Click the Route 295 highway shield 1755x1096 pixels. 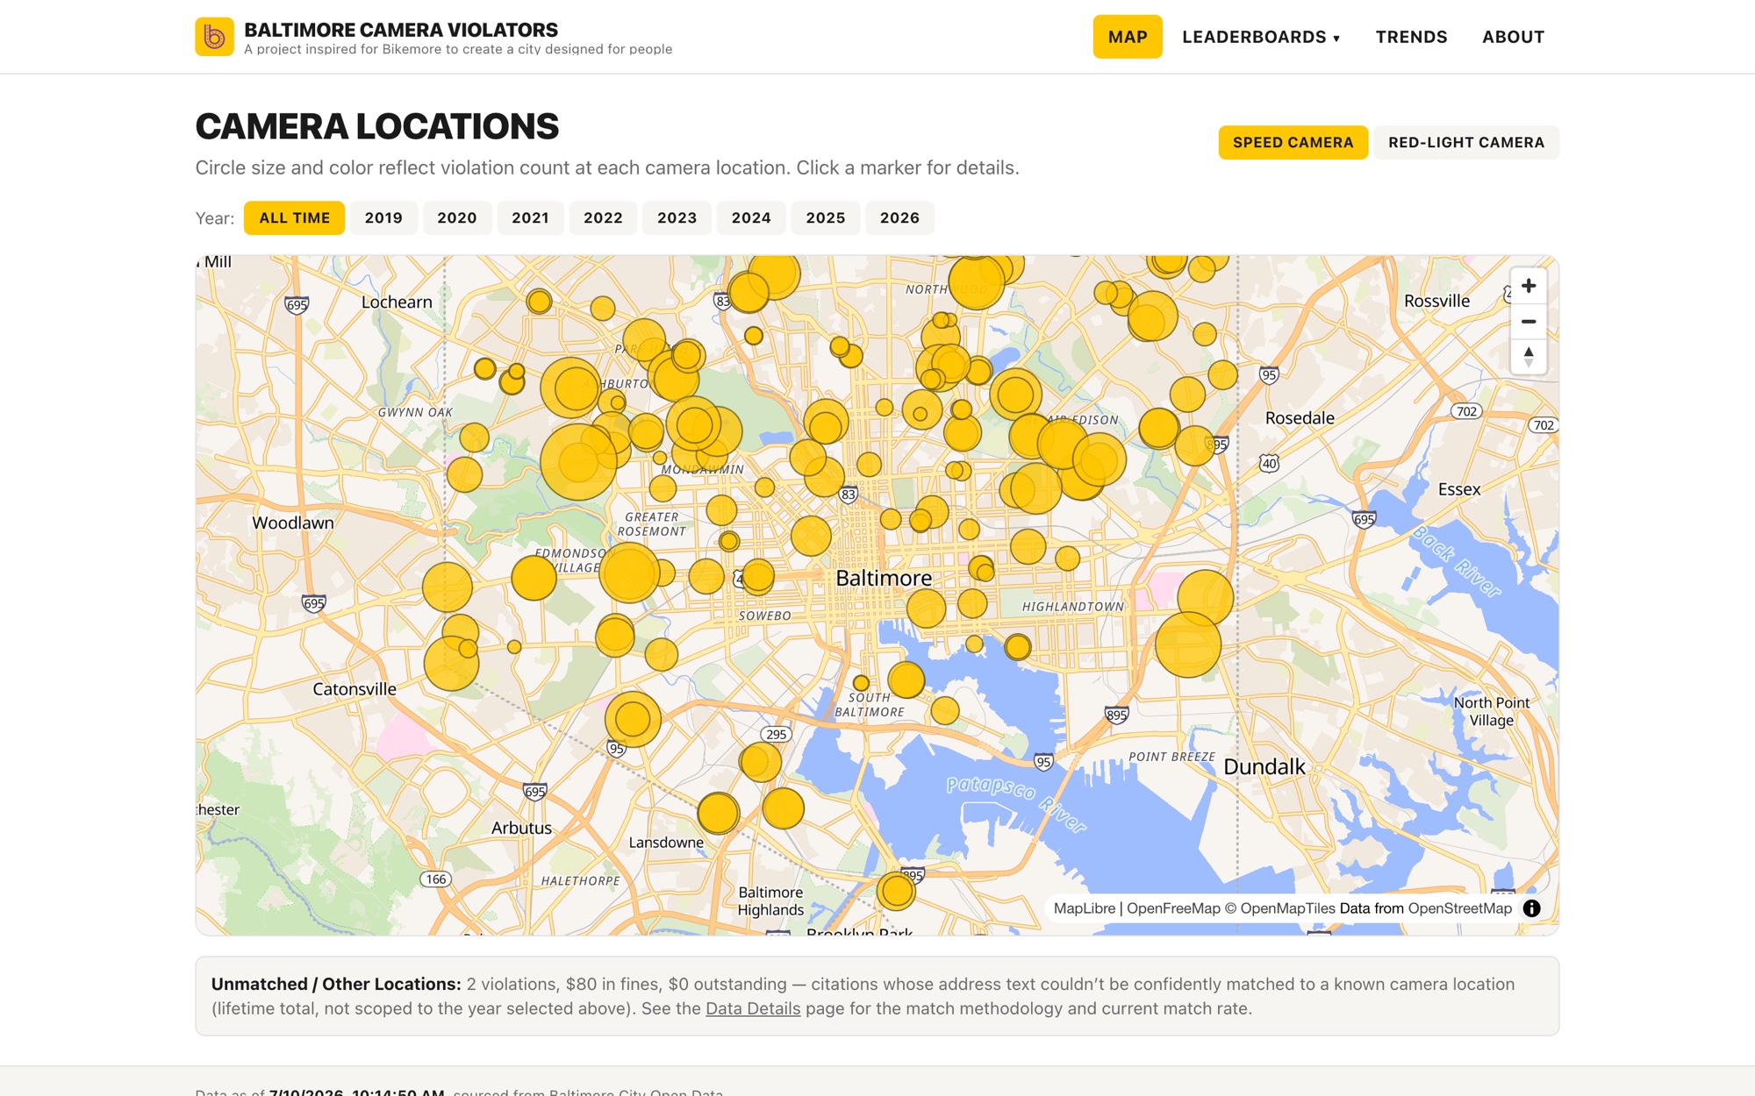(x=777, y=735)
